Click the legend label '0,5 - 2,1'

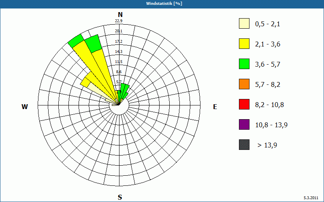coord(268,24)
